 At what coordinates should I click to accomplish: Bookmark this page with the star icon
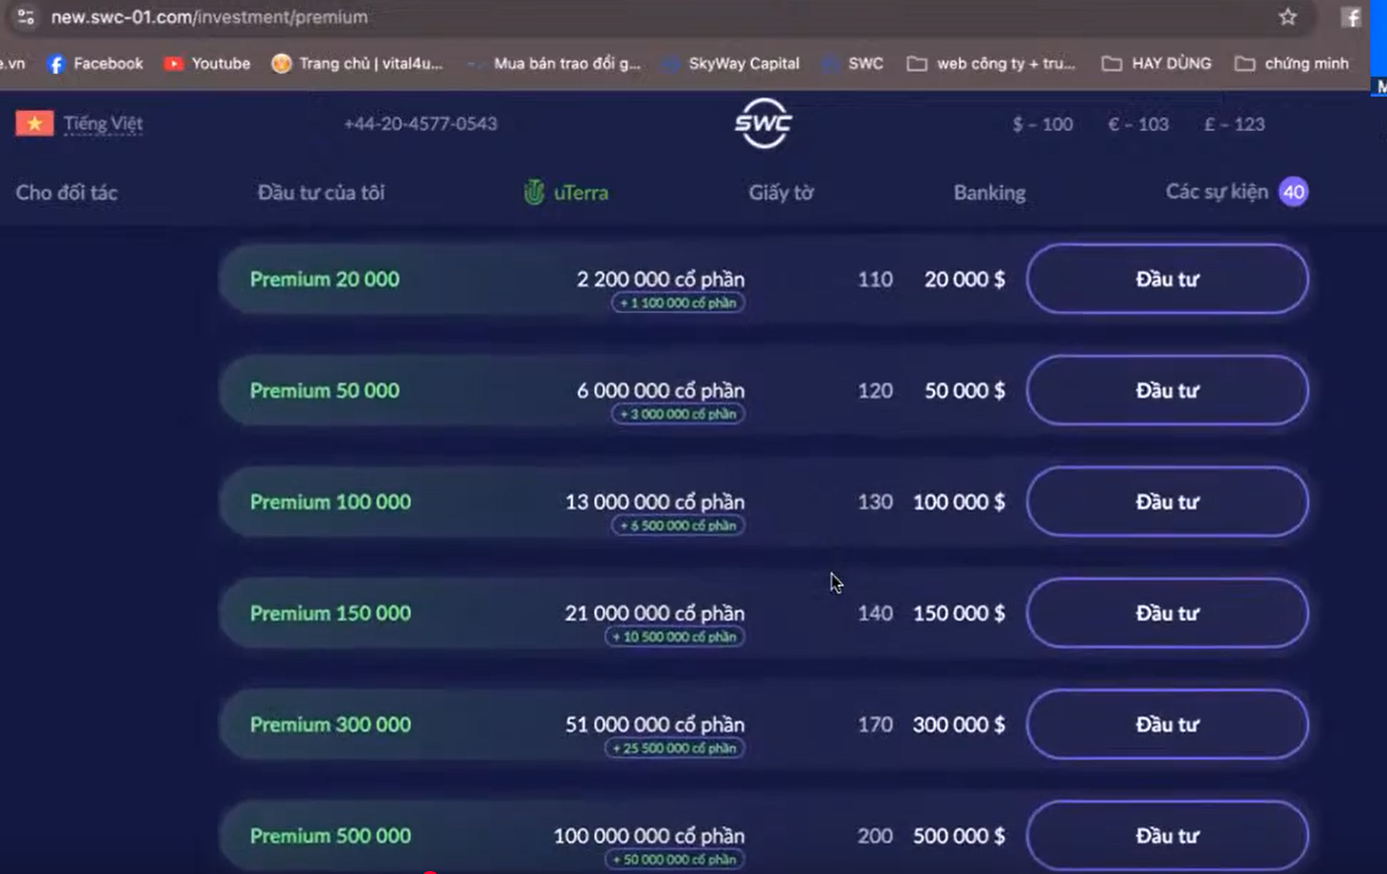tap(1287, 17)
